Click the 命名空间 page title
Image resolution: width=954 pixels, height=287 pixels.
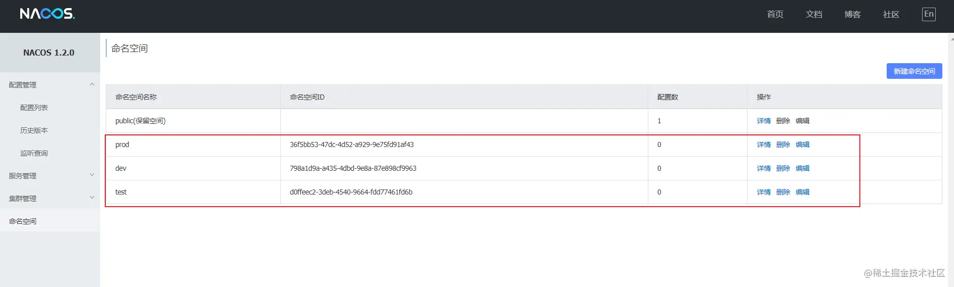click(x=130, y=49)
